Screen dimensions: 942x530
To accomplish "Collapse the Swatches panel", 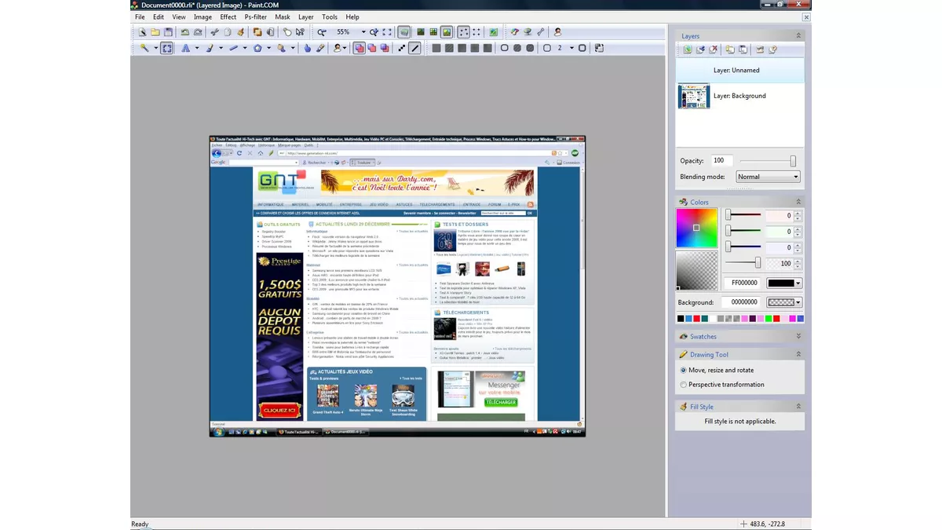I will 797,336.
